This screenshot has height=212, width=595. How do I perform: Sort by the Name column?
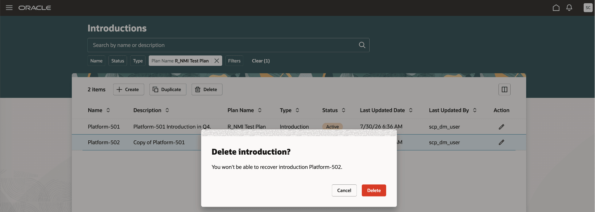pos(108,110)
